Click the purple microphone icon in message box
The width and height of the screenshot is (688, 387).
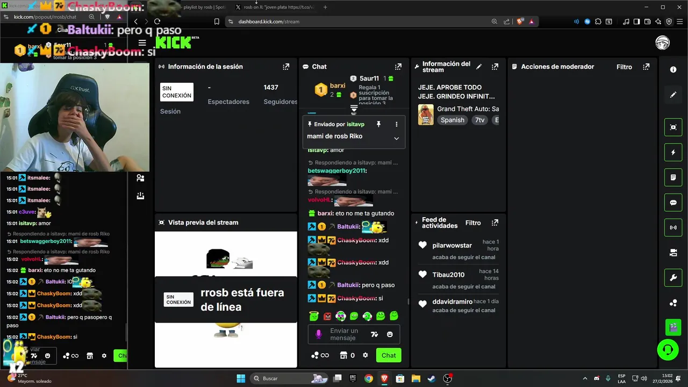(x=318, y=334)
